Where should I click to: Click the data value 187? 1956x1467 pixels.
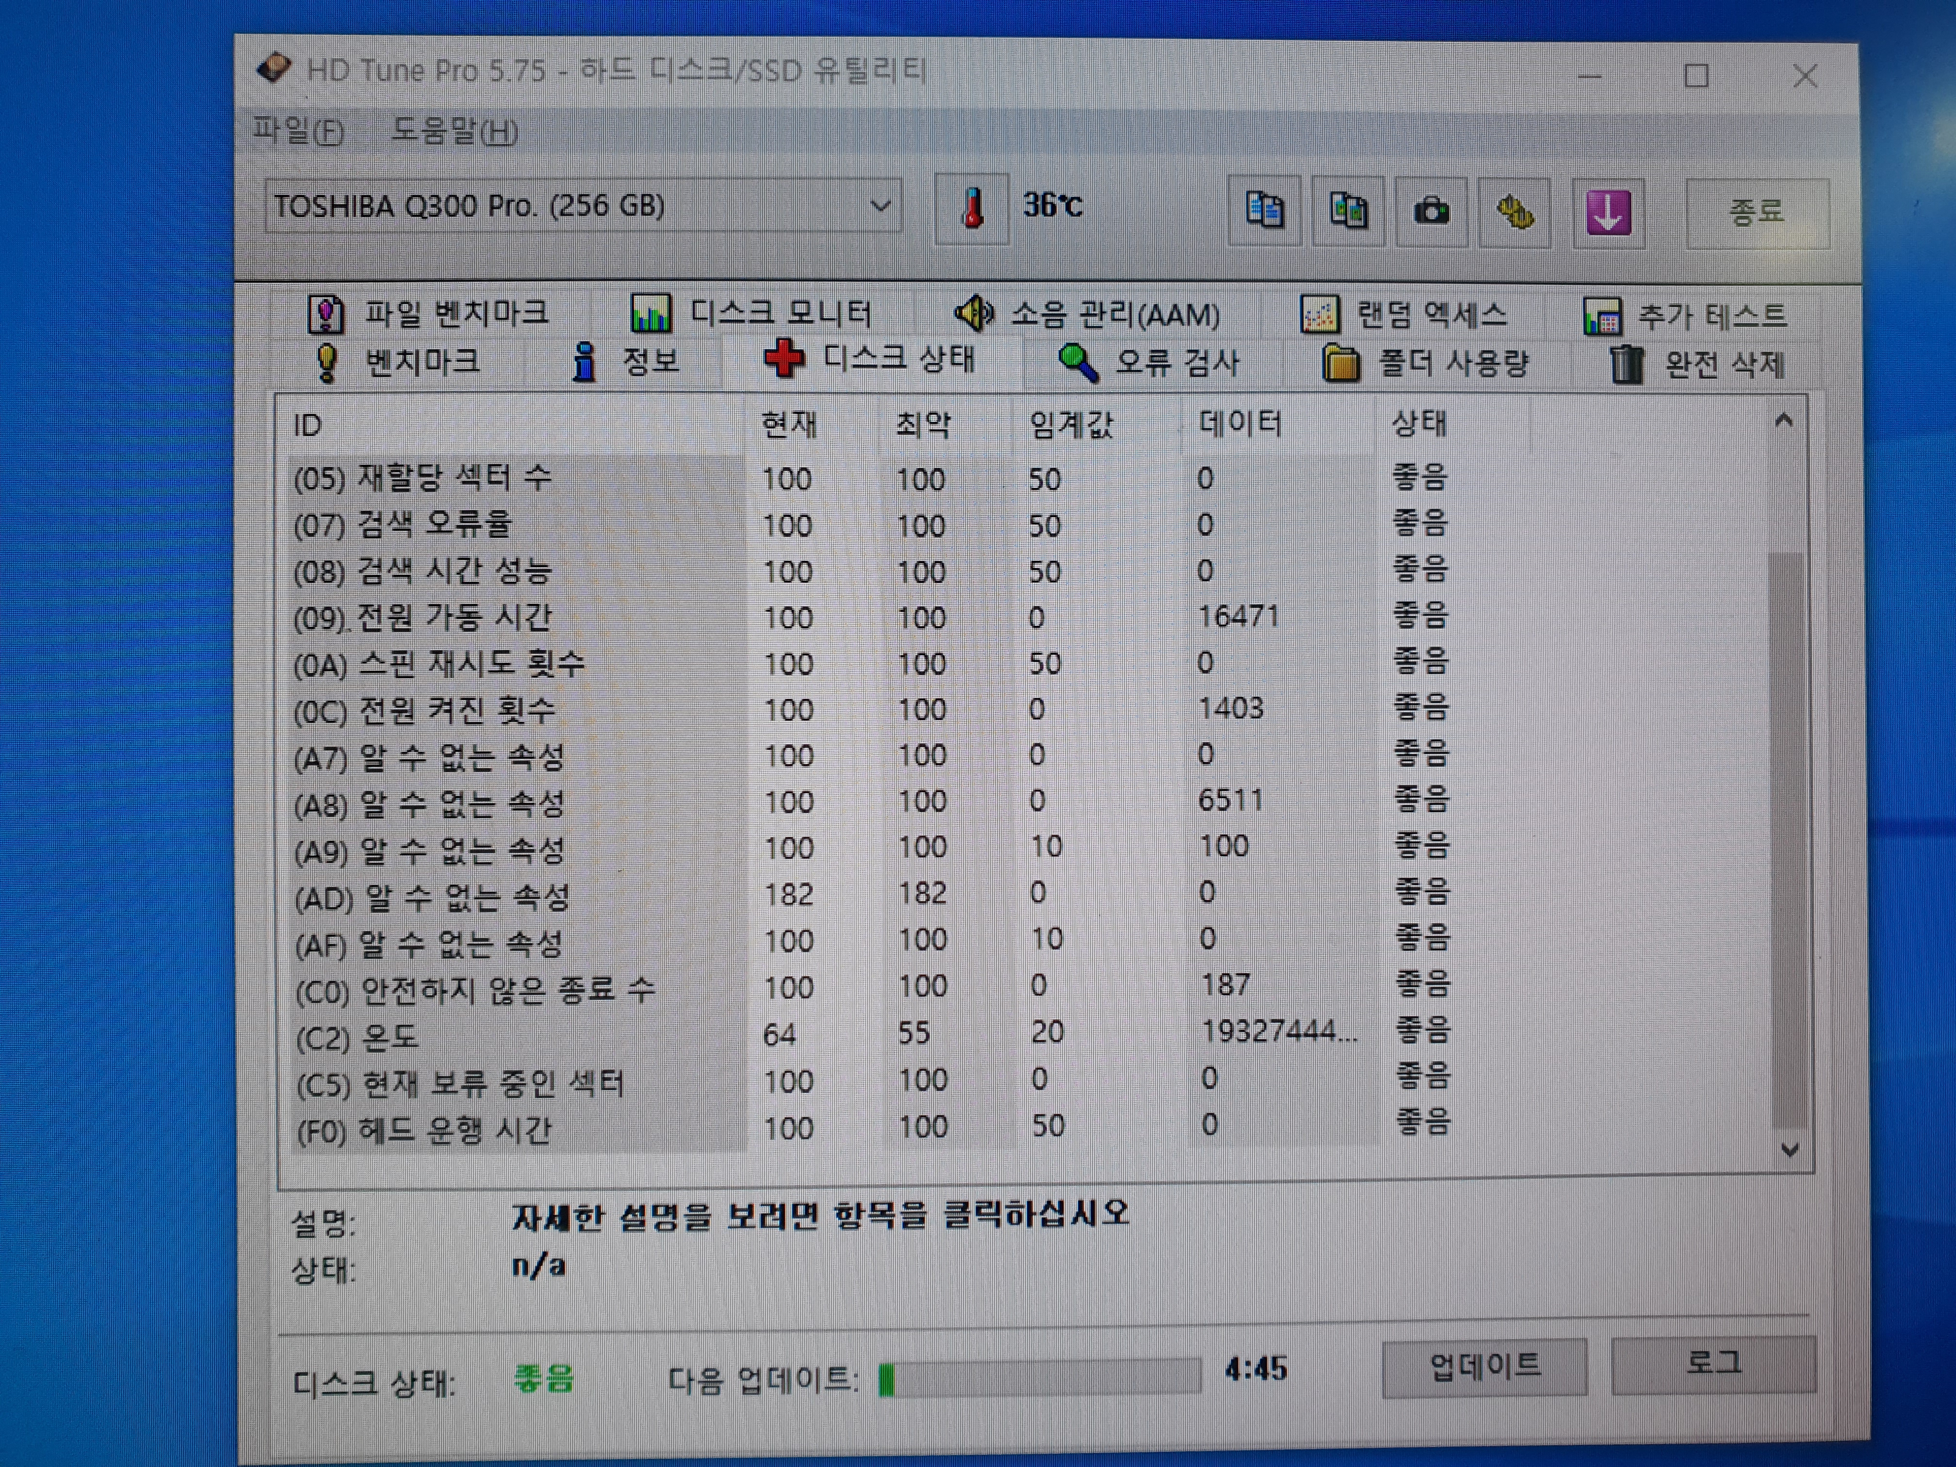[1225, 984]
